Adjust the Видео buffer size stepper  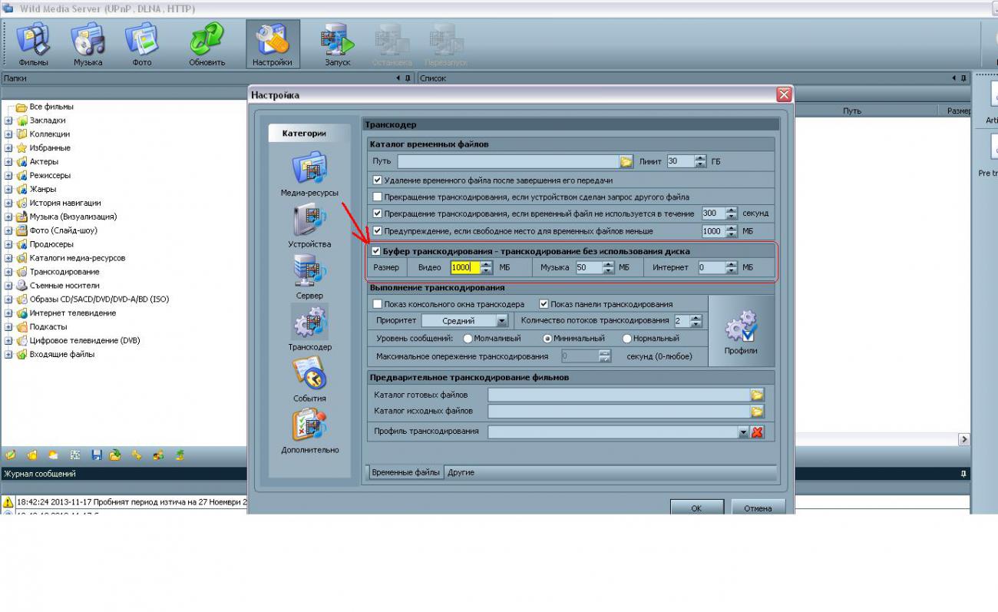click(486, 267)
